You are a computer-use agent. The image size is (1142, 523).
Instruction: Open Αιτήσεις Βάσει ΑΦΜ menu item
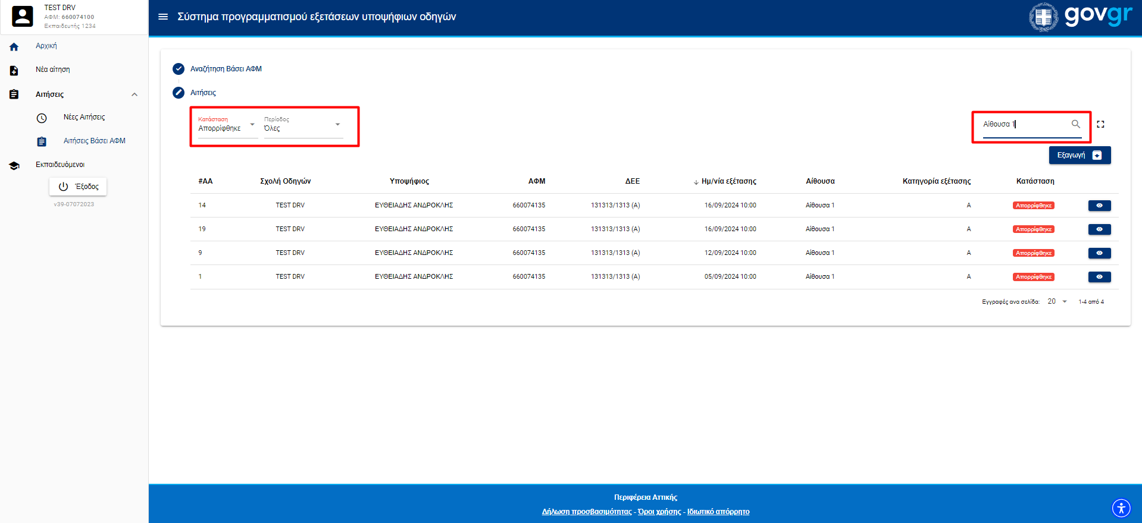(x=94, y=141)
